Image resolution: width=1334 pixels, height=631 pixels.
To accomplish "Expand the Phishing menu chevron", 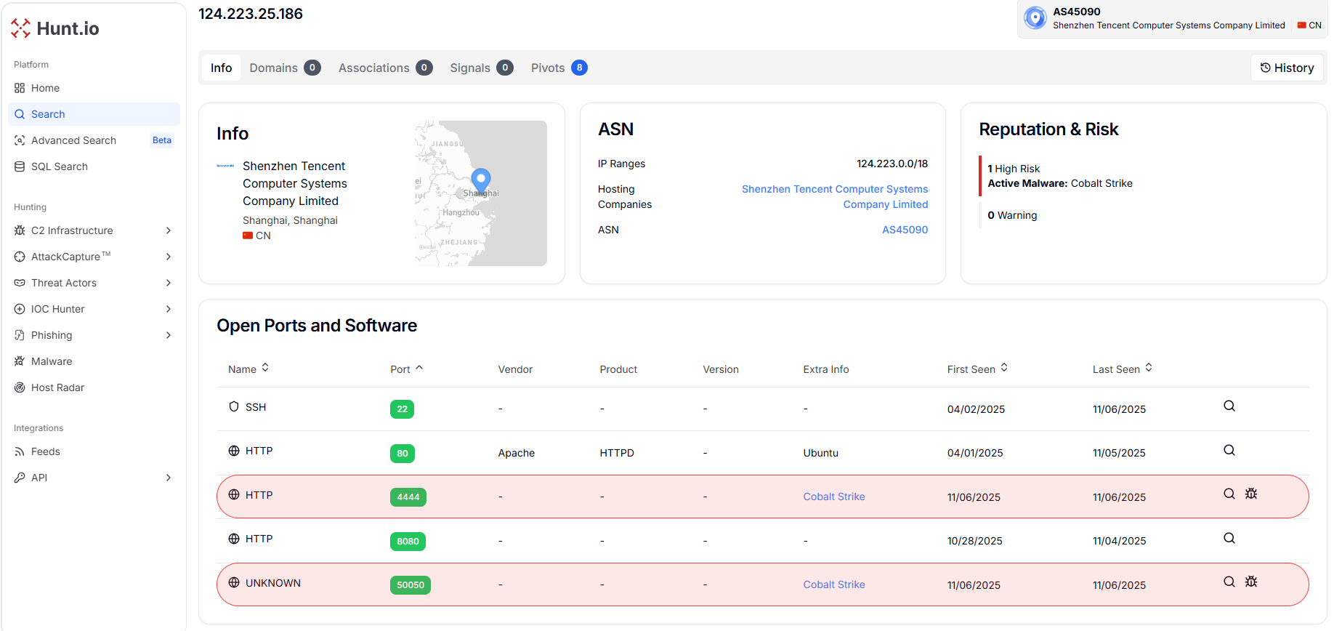I will pyautogui.click(x=169, y=335).
